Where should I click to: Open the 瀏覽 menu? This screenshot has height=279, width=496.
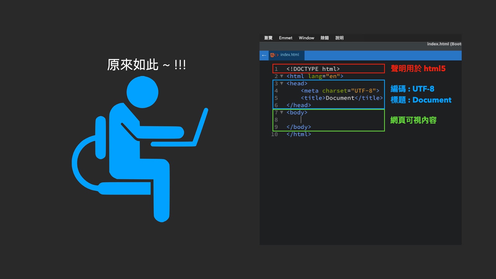point(268,38)
